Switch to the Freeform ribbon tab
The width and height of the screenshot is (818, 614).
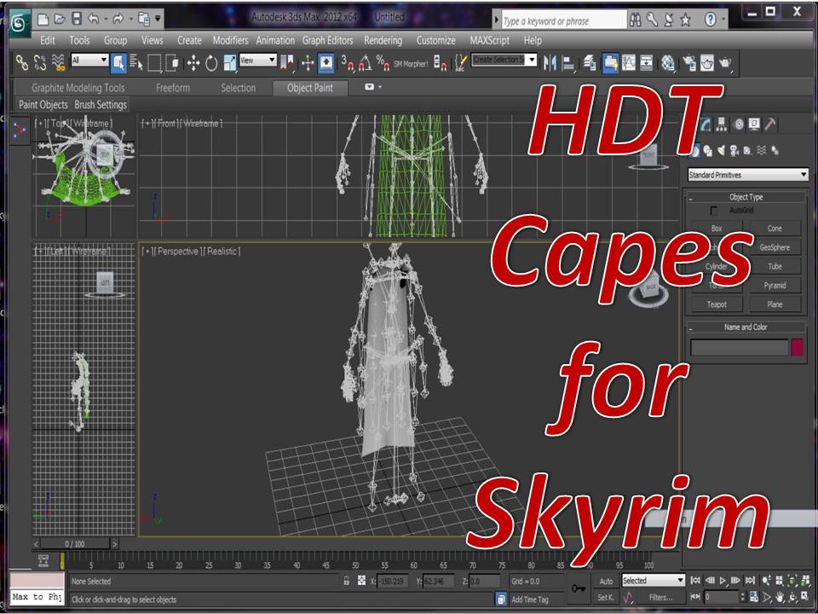tap(173, 88)
